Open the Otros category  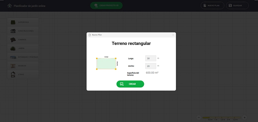click(x=23, y=74)
